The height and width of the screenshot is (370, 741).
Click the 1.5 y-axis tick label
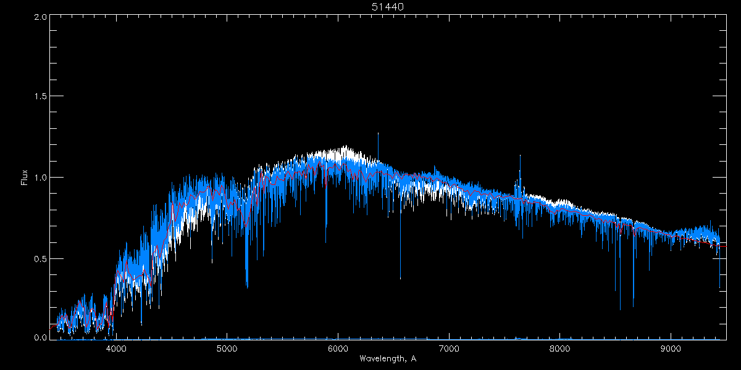[x=40, y=97]
